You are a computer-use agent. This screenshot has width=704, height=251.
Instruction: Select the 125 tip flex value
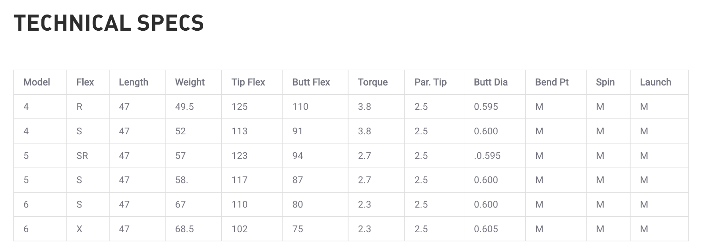239,107
